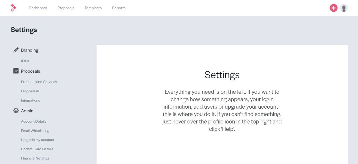This screenshot has width=358, height=164.
Task: Open the d.o.o. branding entry
Action: tap(25, 61)
